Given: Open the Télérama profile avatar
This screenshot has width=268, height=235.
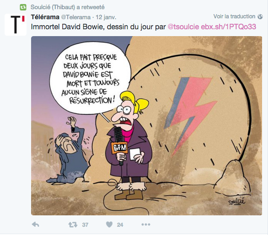Looking at the screenshot, I should [16, 25].
